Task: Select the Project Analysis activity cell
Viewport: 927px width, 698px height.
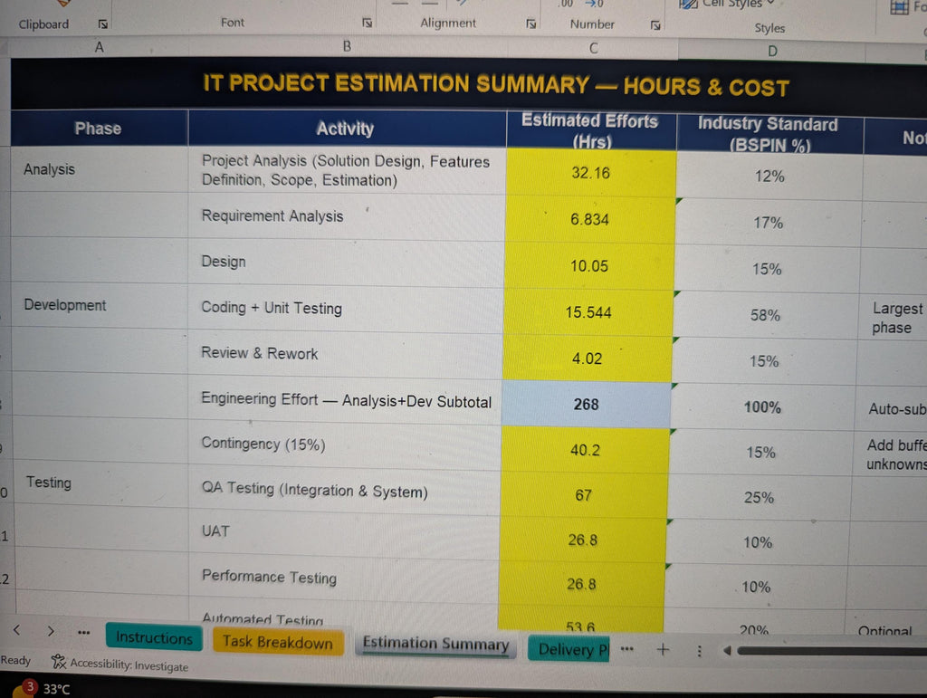Action: [347, 170]
